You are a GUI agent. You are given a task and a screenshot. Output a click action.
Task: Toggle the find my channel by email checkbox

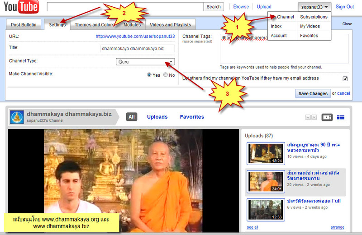point(345,79)
